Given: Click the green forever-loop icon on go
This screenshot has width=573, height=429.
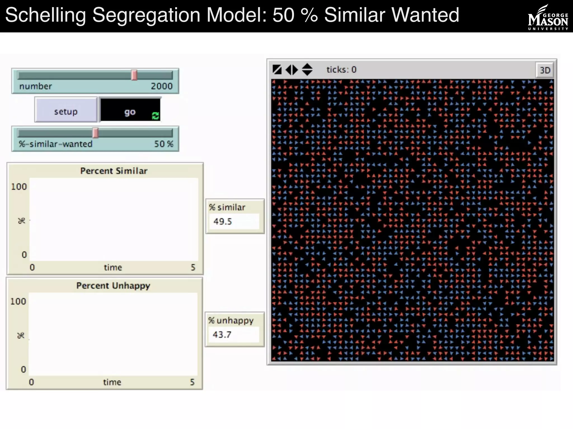Looking at the screenshot, I should tap(155, 116).
